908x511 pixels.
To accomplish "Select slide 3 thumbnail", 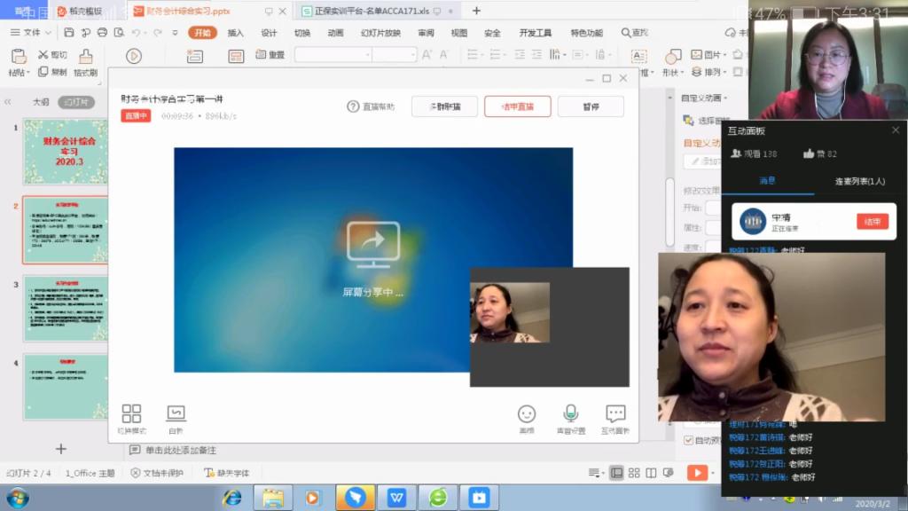I will [66, 309].
